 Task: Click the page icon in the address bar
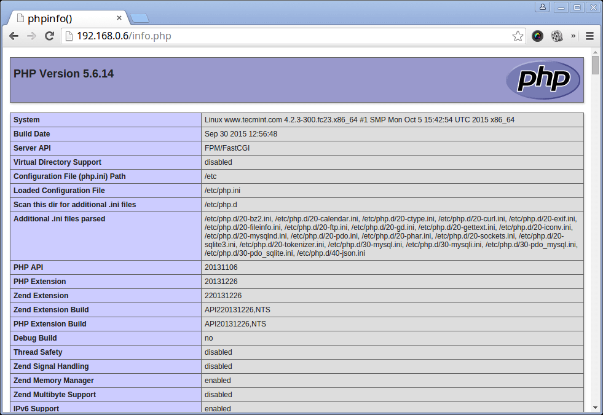[x=69, y=36]
